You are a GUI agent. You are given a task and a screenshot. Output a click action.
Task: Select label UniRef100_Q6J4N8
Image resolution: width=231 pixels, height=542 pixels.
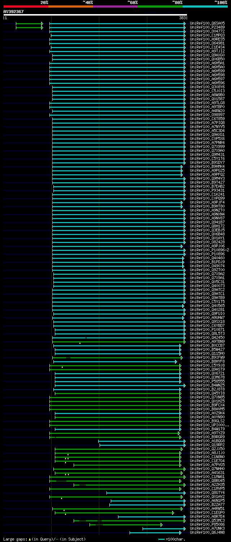[x=207, y=533]
